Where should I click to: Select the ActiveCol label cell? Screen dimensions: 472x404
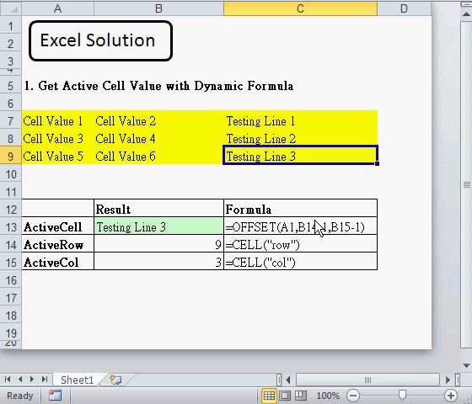click(58, 262)
